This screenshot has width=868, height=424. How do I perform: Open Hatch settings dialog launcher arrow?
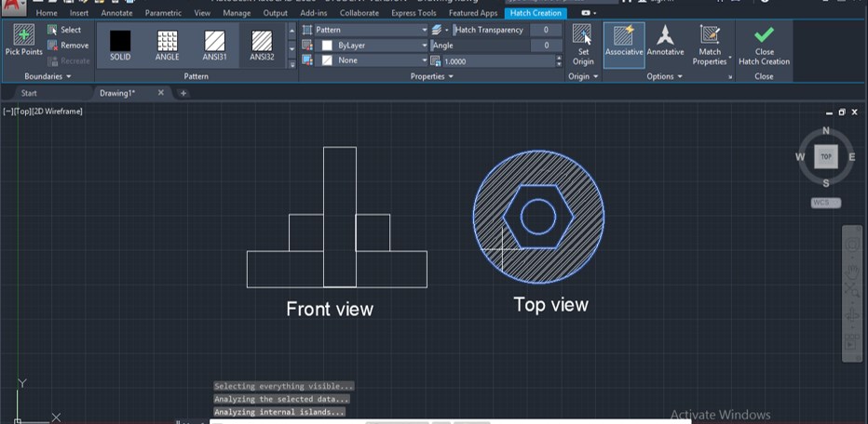point(730,77)
